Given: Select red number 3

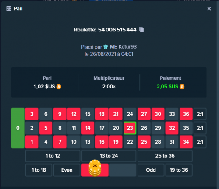Looking at the screenshot, I should [32, 114].
